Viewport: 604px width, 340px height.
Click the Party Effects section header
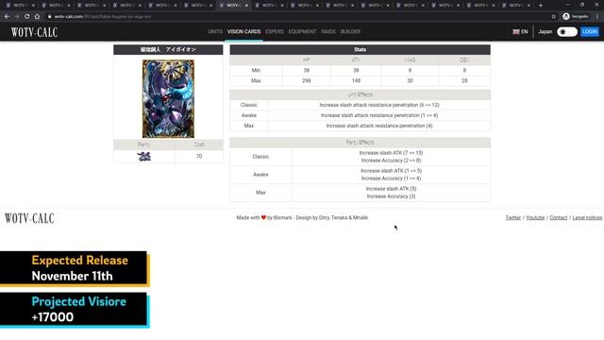[x=361, y=143]
